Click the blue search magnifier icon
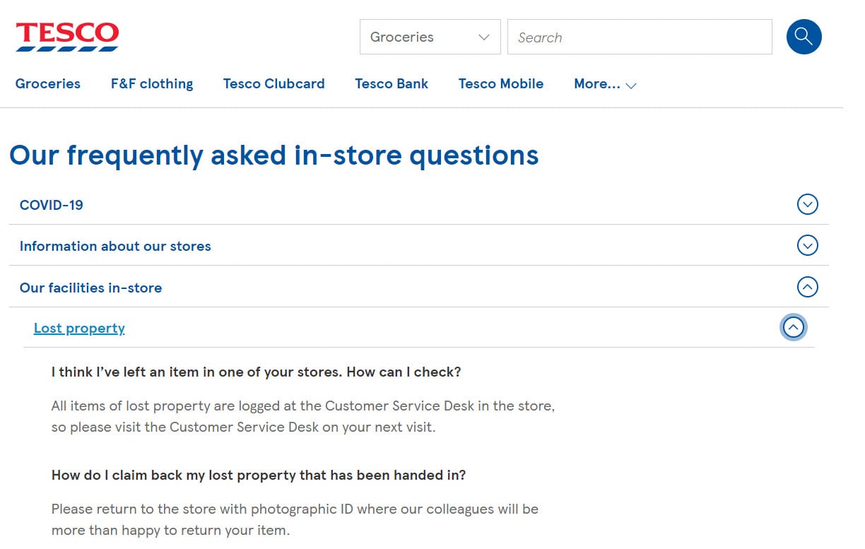 [804, 37]
